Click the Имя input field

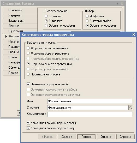click(x=90, y=101)
